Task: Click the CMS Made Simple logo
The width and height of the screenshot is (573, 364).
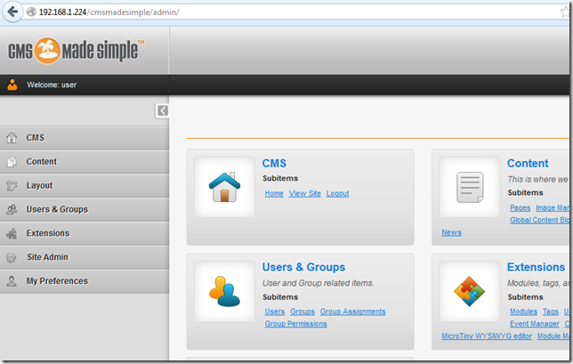Action: coord(76,51)
